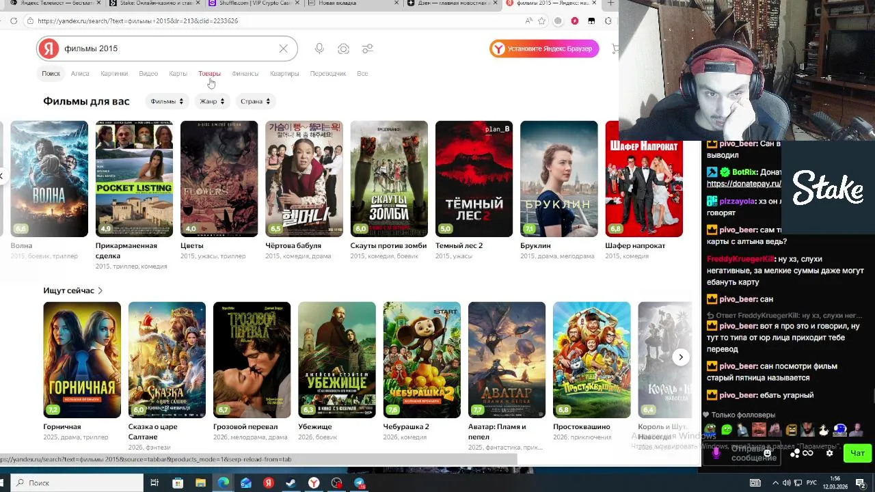
Task: Add page to favorites with the star
Action: 542,21
